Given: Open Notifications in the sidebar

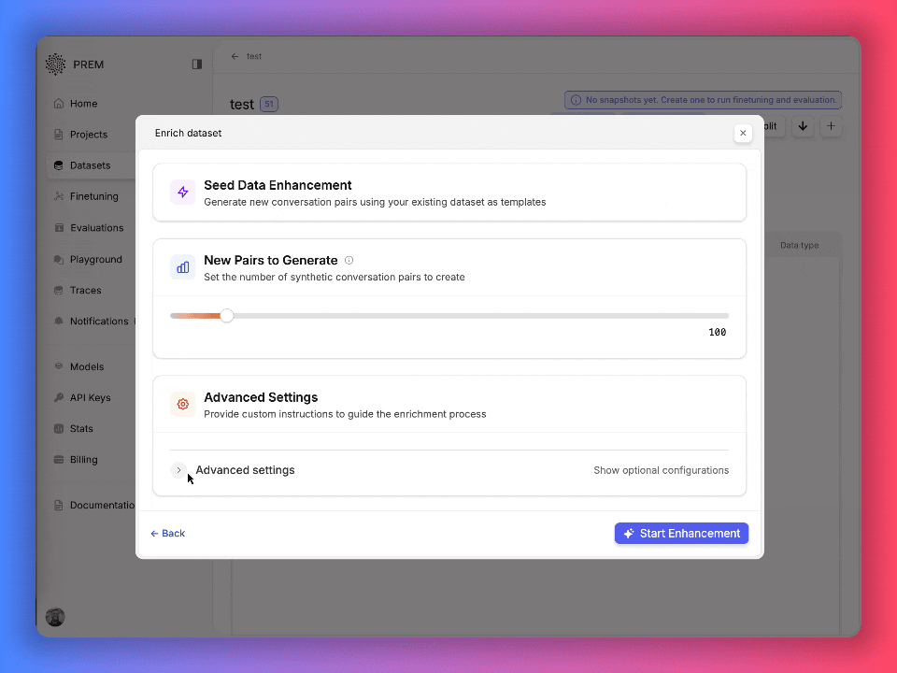Looking at the screenshot, I should (x=99, y=321).
